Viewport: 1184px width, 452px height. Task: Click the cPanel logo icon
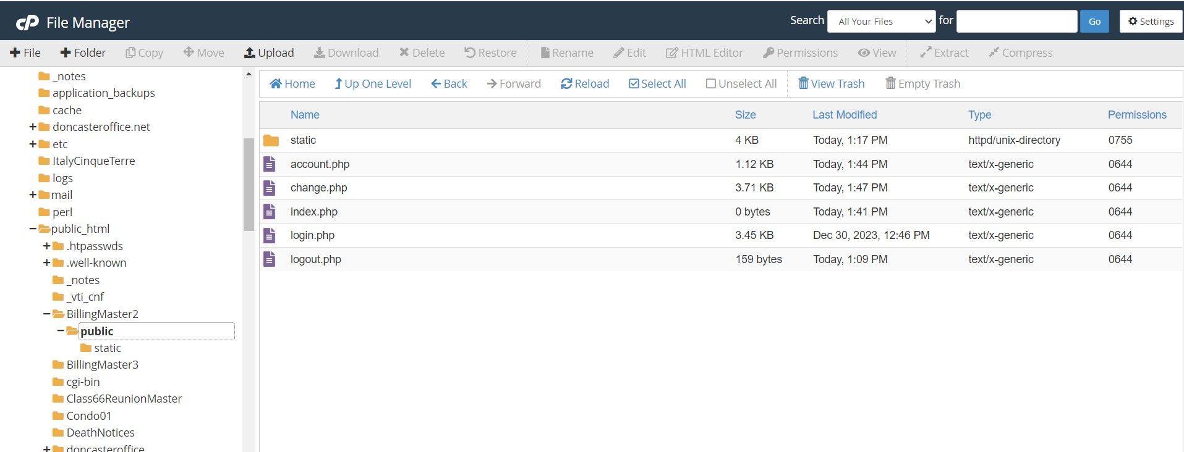(x=27, y=23)
